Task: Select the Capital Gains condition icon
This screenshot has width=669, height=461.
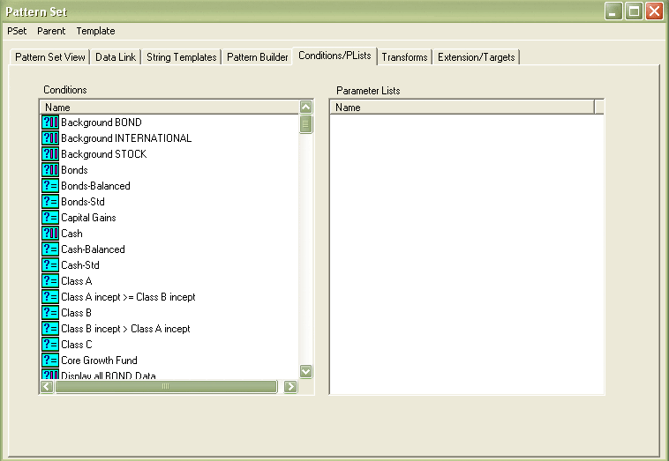Action: tap(50, 218)
